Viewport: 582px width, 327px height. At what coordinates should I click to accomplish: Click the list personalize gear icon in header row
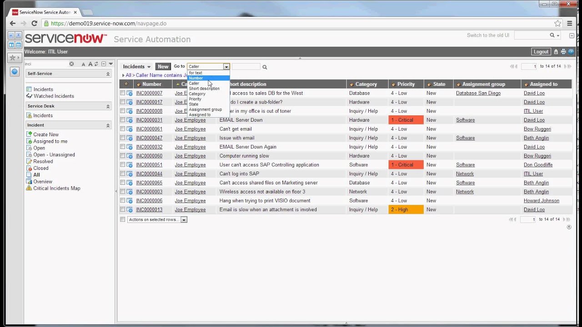click(126, 84)
